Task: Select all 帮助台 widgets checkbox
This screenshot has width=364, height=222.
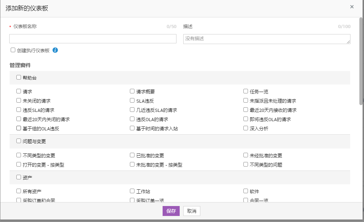Action: coord(19,77)
